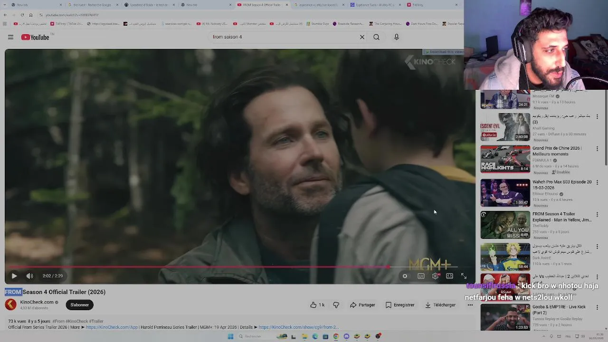
Task: Download the video with Télécharger
Action: (x=440, y=305)
